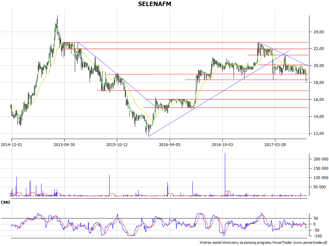Image resolution: width=329 pixels, height=246 pixels.
Task: Click the 200 000 volume axis label
Action: [321, 159]
